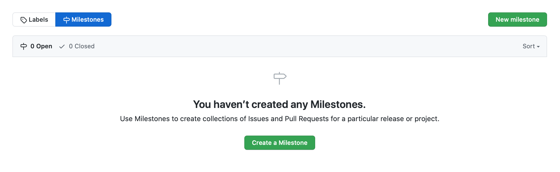560x172 pixels.
Task: Click the "Use Milestones to create collections" description
Action: click(279, 119)
